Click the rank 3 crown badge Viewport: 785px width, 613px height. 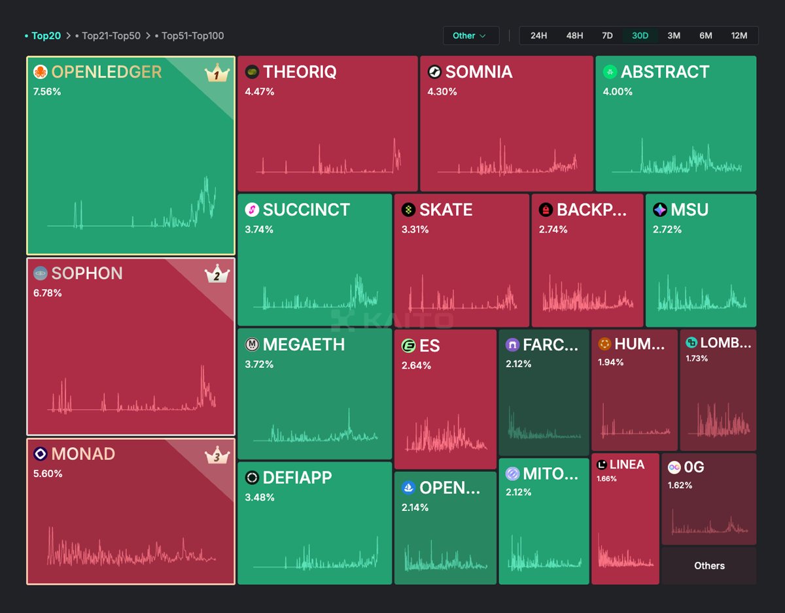pos(217,455)
